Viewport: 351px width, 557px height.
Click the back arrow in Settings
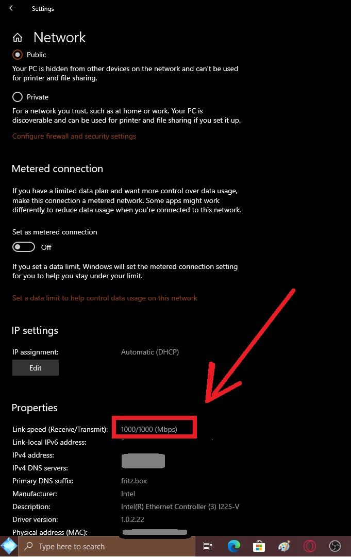(x=12, y=8)
